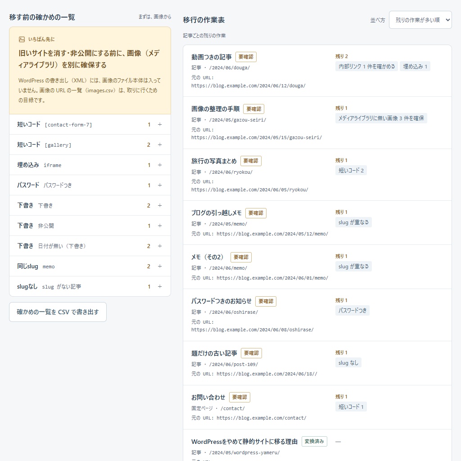Screen dimensions: 461x461
Task: Click slug が重なる tag on メモ(その2)
Action: (353, 267)
